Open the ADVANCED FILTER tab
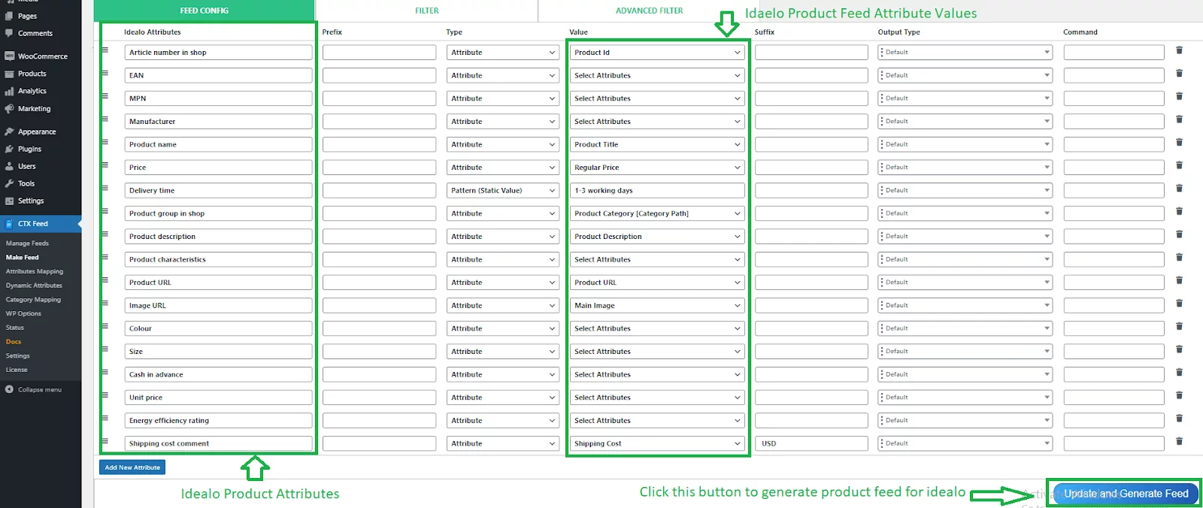The width and height of the screenshot is (1203, 508). [650, 11]
